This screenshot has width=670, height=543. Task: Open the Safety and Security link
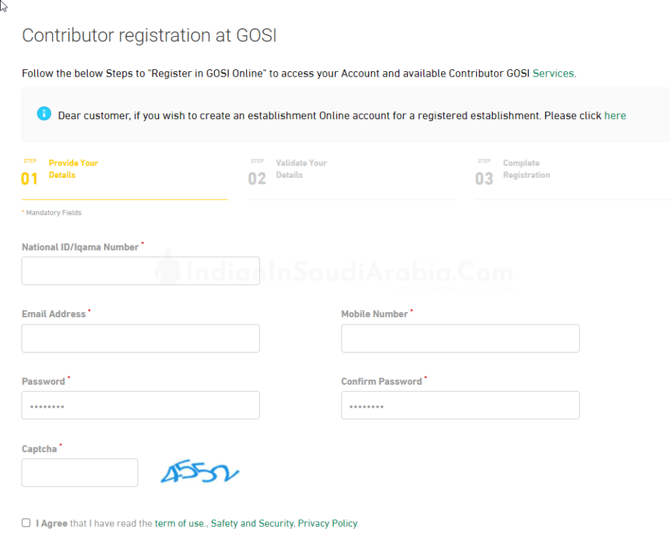(251, 523)
